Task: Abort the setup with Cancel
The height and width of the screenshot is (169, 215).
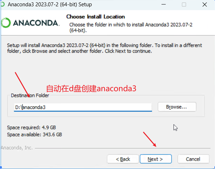Action: click(x=193, y=159)
